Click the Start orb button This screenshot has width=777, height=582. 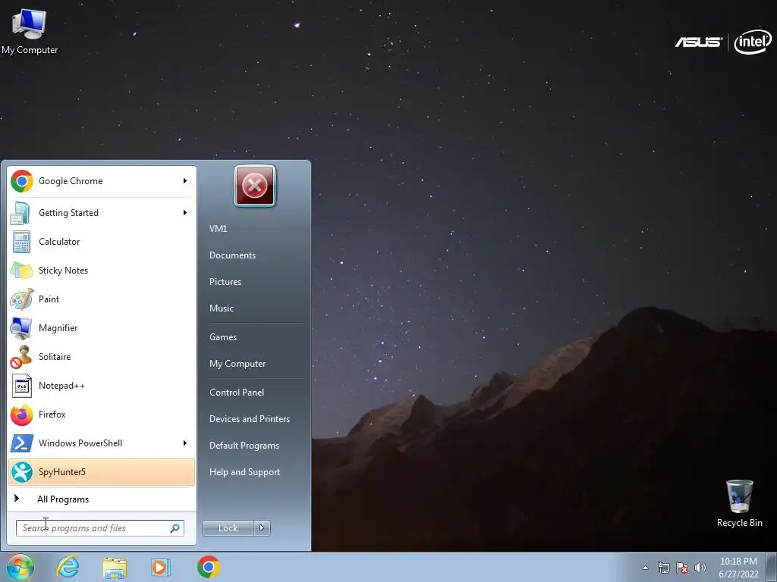coord(20,567)
